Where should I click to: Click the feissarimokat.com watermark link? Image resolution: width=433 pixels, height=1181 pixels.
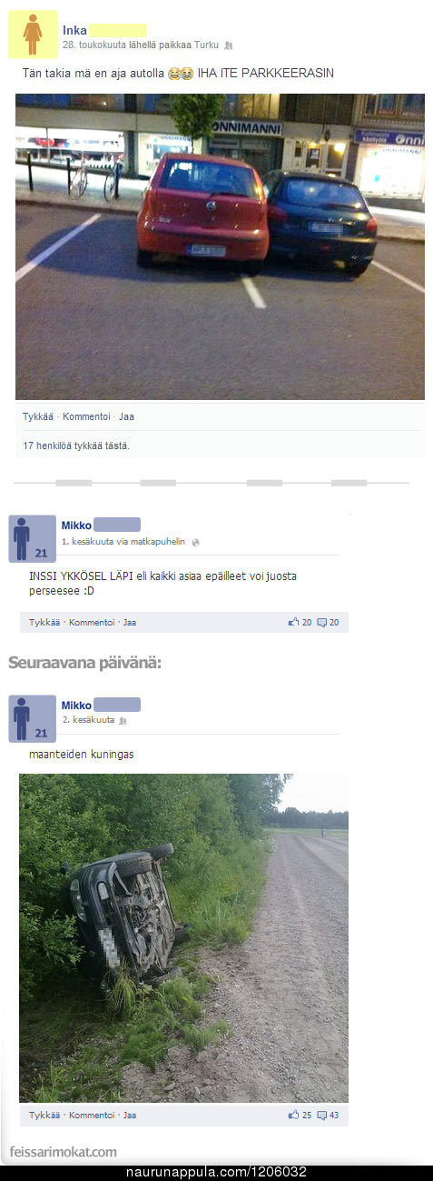tap(63, 1152)
